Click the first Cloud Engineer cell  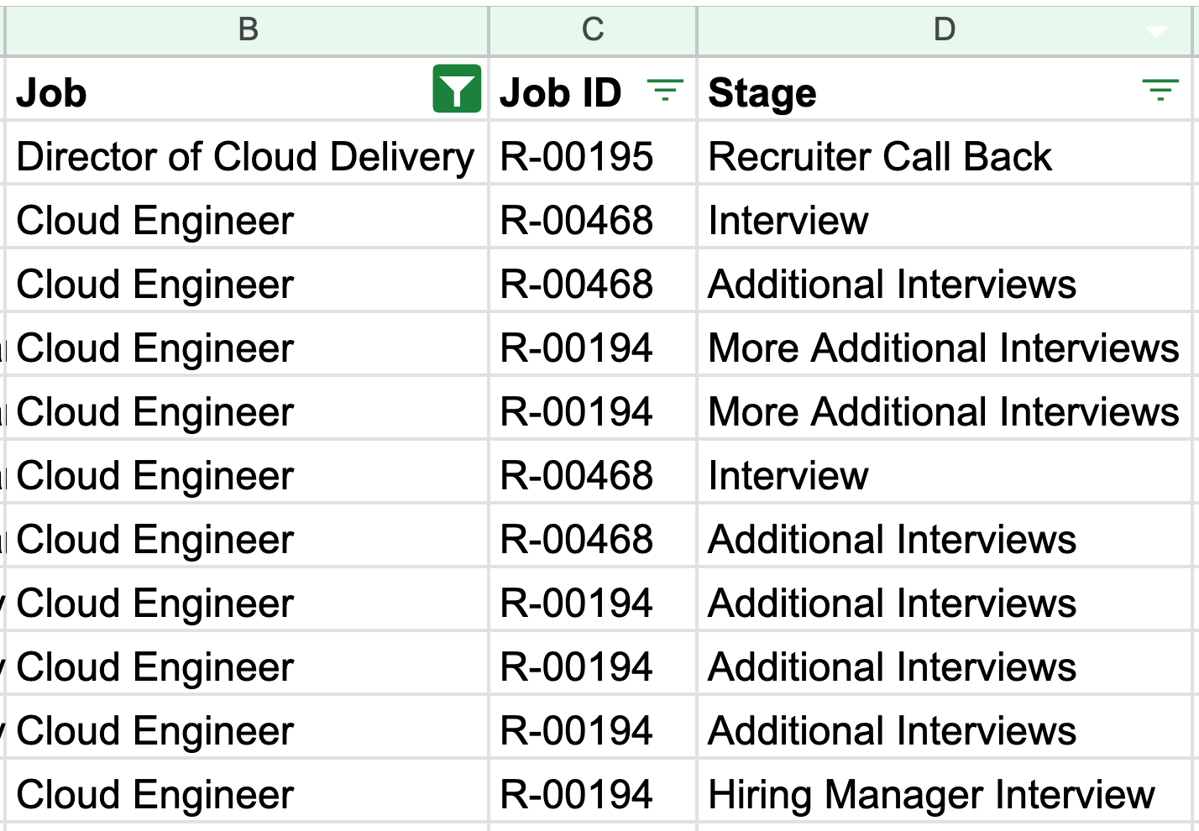(x=155, y=221)
